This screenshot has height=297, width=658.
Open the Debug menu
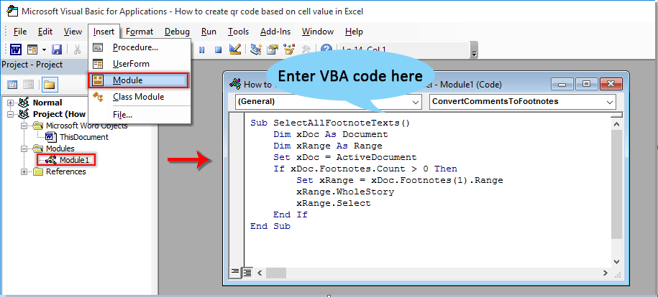coord(177,32)
